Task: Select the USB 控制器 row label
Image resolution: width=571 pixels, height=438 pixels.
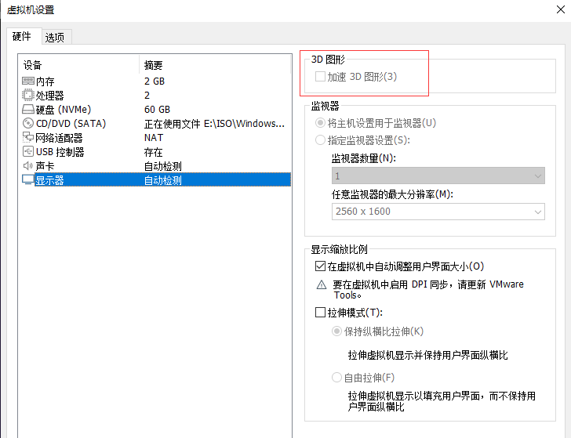Action: (x=60, y=152)
